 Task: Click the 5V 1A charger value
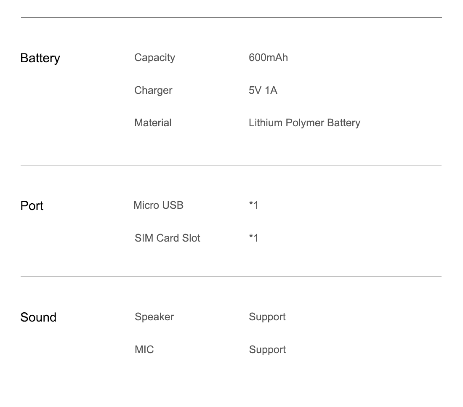point(263,90)
